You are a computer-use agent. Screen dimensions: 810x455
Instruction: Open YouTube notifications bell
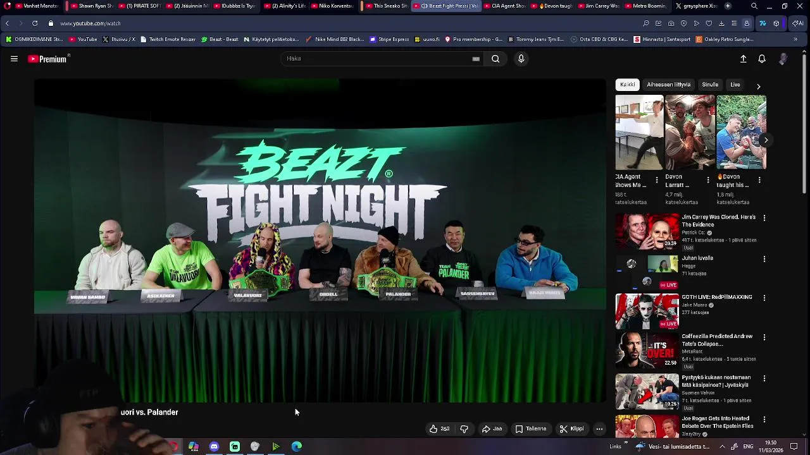point(762,59)
